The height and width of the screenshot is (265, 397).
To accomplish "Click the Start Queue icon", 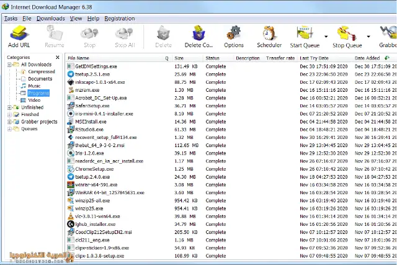I will [305, 33].
